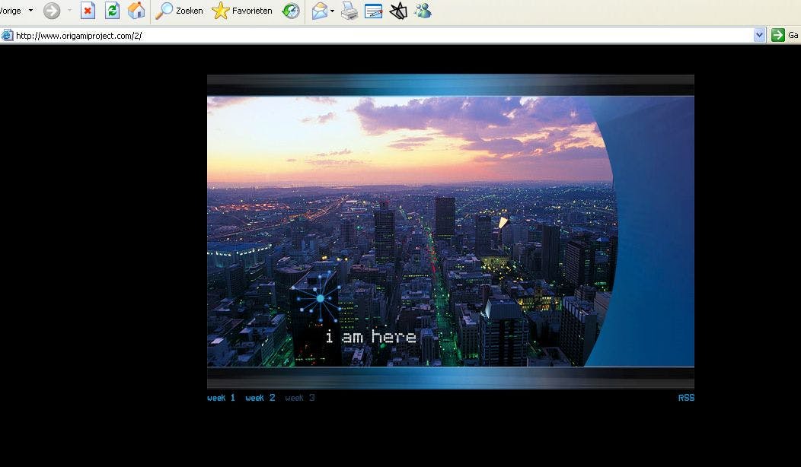Screen dimensions: 801x467
Task: Expand the address bar URL dropdown
Action: (759, 35)
